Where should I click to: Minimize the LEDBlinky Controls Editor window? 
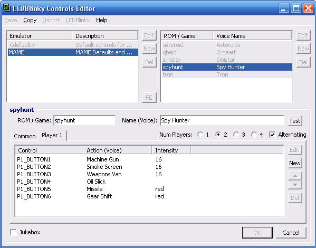(284, 8)
